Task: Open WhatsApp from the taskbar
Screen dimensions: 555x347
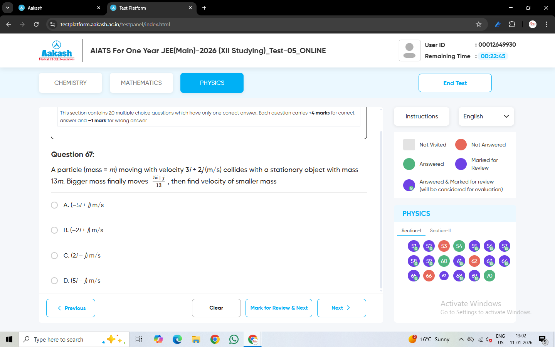Action: coord(234,339)
